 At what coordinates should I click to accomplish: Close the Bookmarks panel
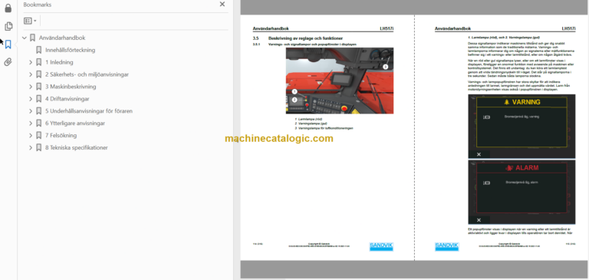tap(222, 5)
